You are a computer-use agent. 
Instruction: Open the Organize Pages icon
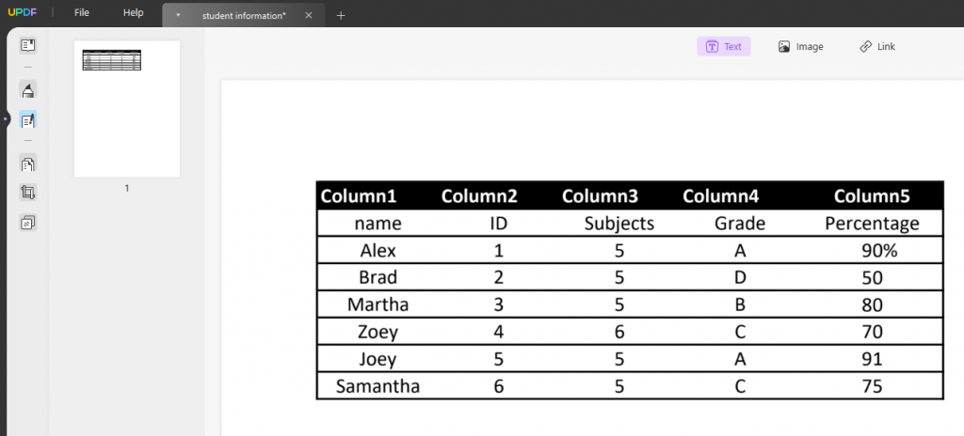click(x=27, y=163)
